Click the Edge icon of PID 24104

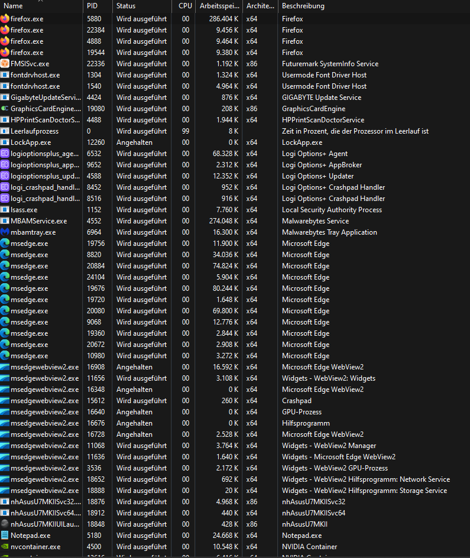(x=5, y=277)
